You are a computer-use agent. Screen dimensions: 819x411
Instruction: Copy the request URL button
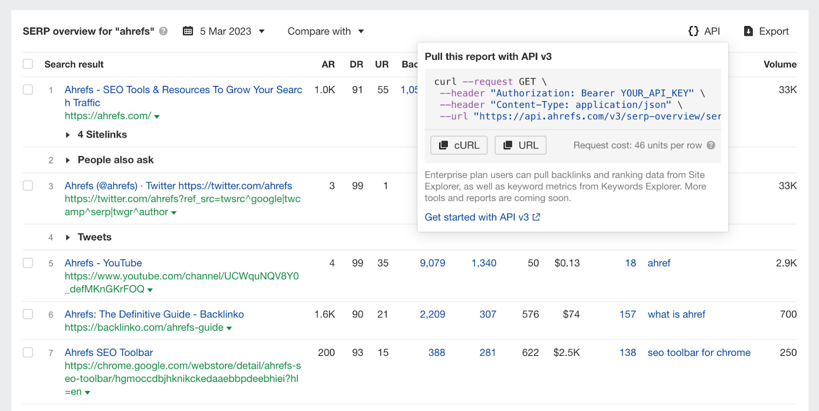521,145
